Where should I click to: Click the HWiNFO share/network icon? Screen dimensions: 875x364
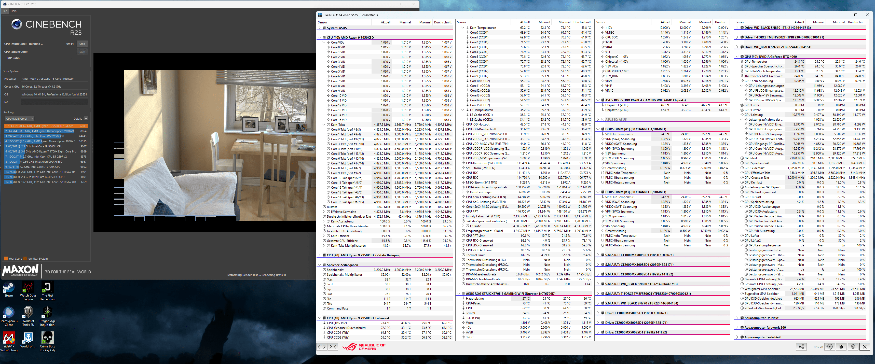coord(801,347)
